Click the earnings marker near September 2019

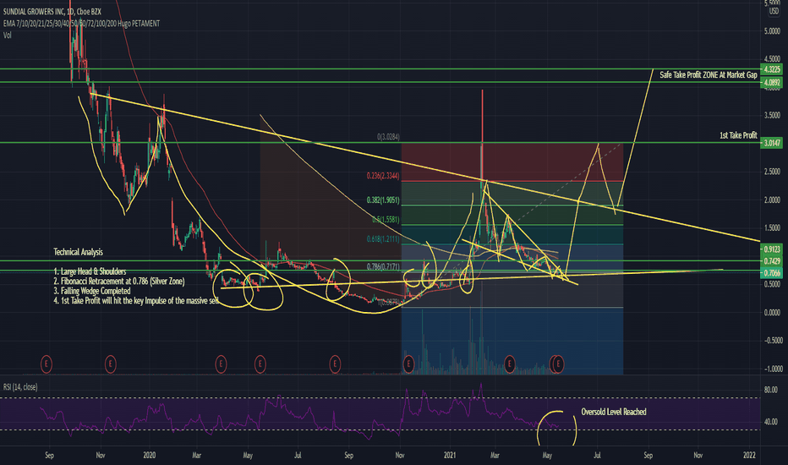[47, 364]
